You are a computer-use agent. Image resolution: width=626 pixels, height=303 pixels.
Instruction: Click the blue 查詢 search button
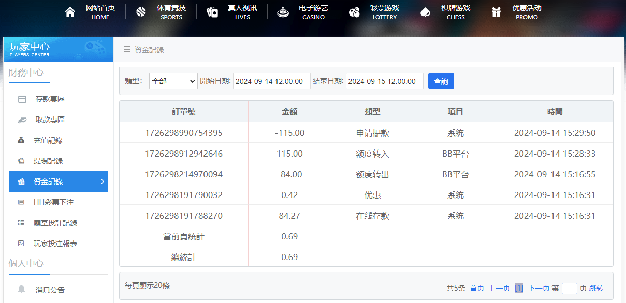[x=441, y=81]
